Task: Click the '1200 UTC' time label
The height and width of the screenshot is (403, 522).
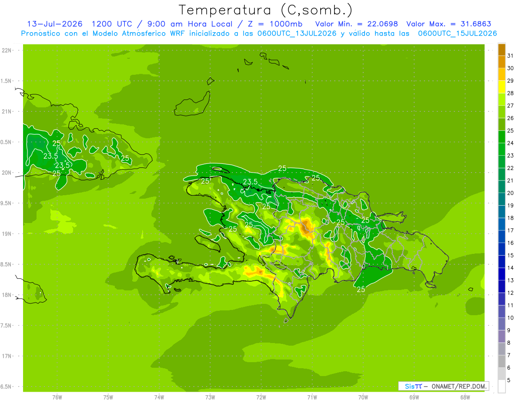Action: click(x=112, y=24)
